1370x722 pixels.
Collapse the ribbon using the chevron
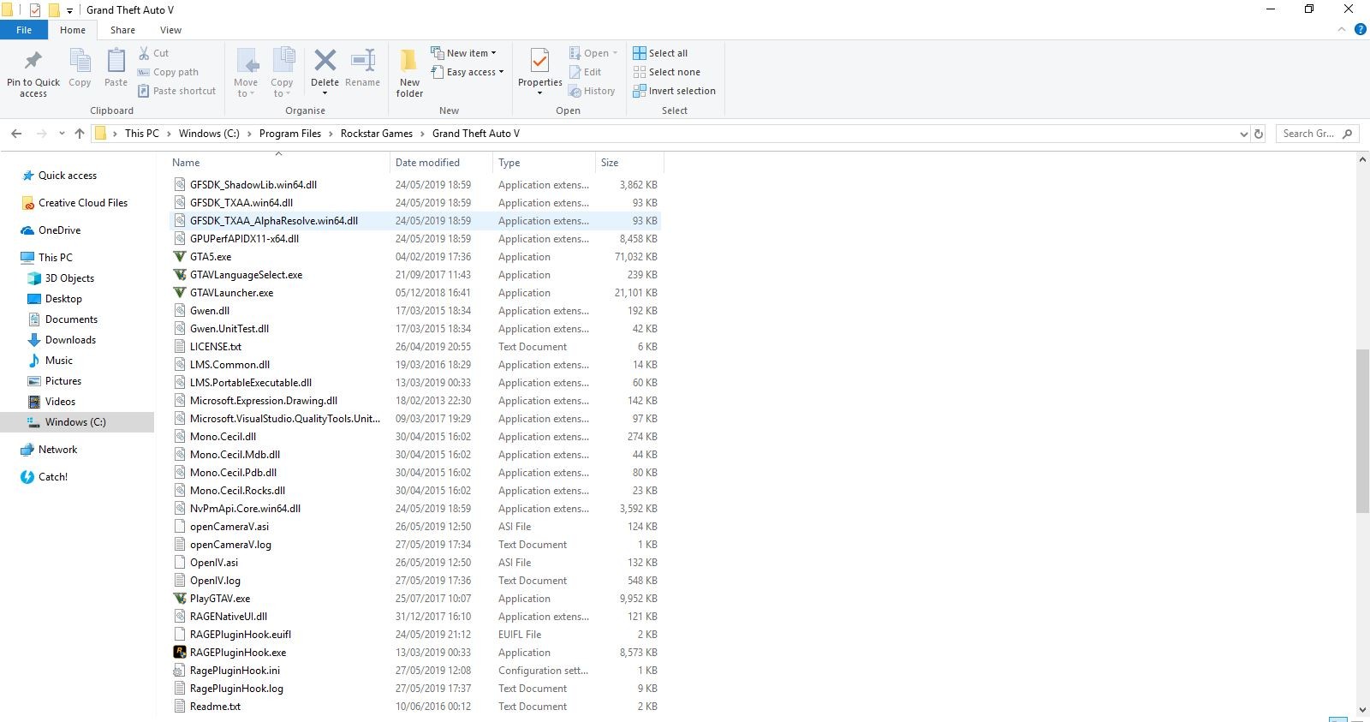[1342, 30]
